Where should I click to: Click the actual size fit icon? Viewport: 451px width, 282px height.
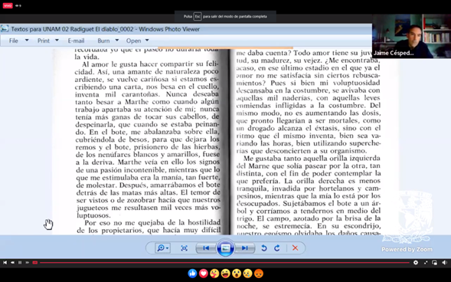point(184,248)
